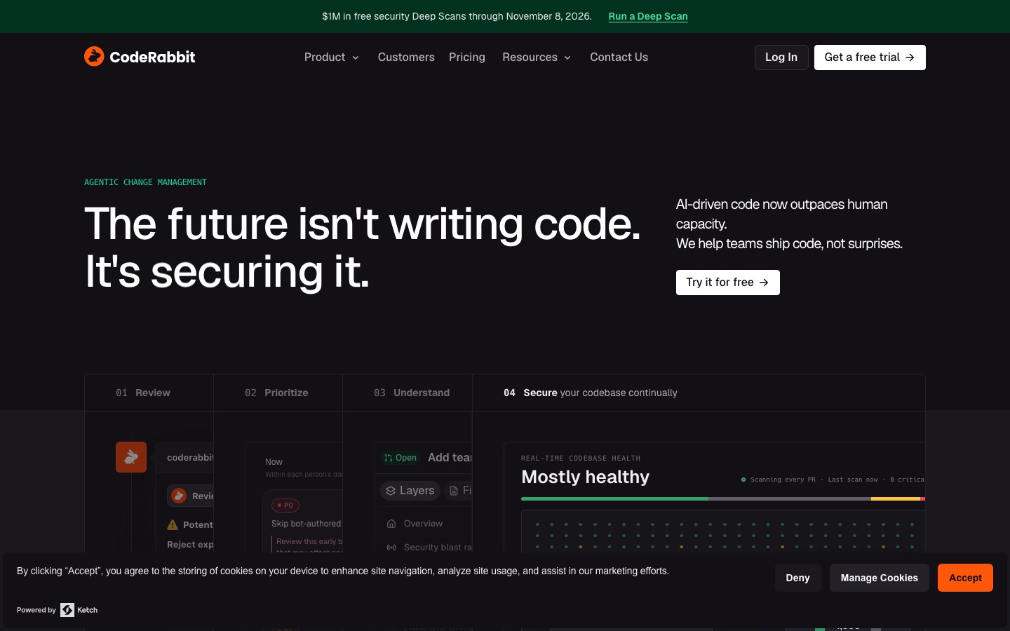Viewport: 1010px width, 631px height.
Task: Switch to the 02 Prioritize tab
Action: [278, 393]
